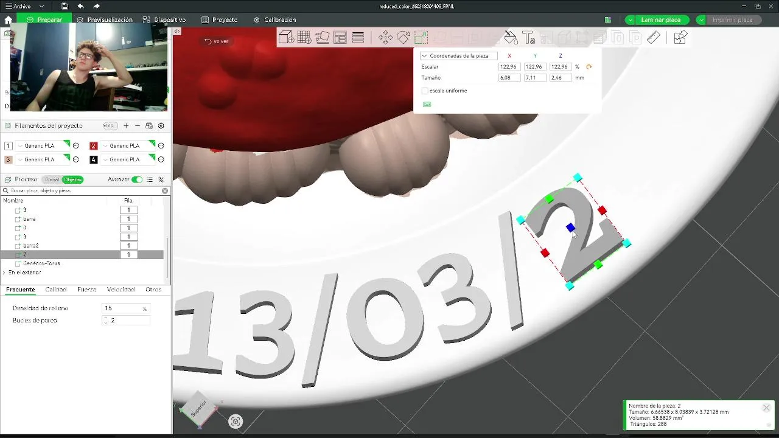Open the Assembly view puzzle icon
This screenshot has width=779, height=438.
[x=680, y=38]
